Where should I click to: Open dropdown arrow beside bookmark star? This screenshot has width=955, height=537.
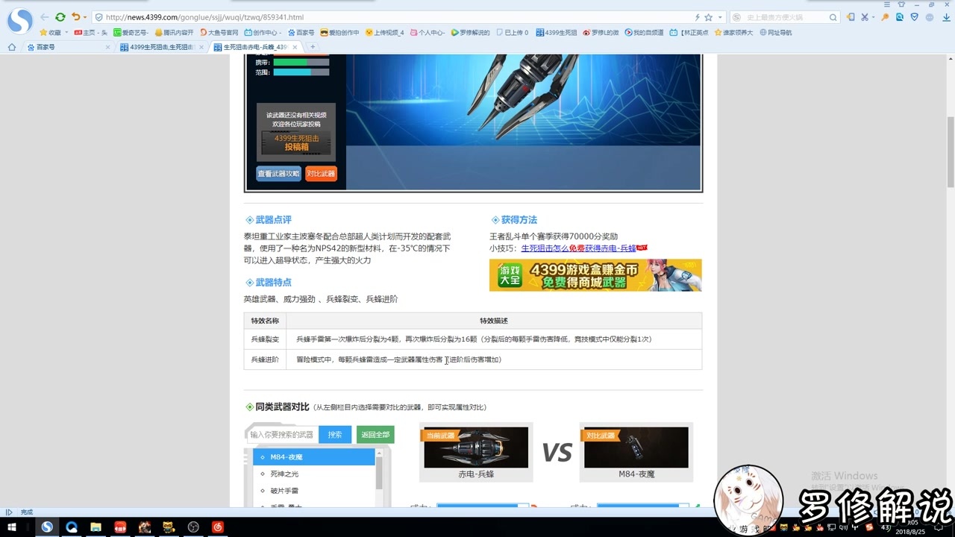pyautogui.click(x=719, y=17)
